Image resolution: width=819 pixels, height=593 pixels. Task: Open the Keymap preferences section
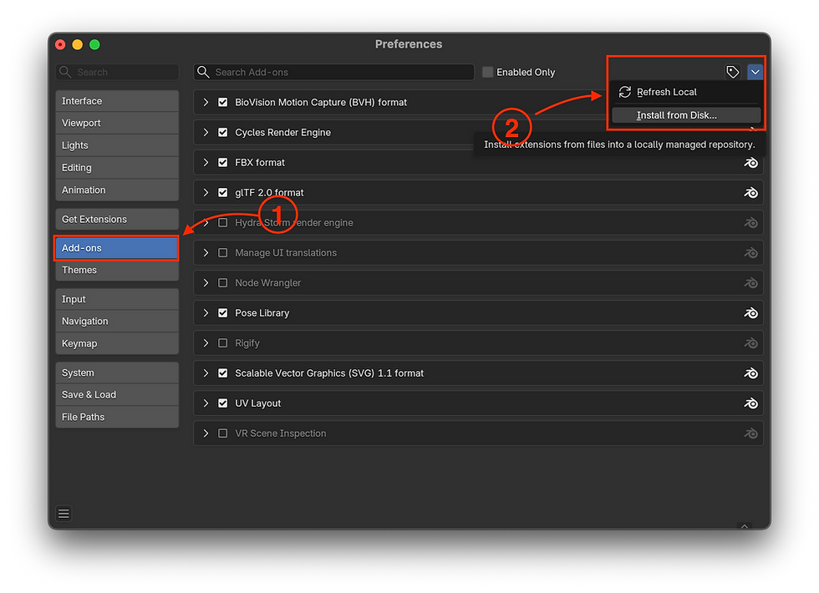coord(117,344)
